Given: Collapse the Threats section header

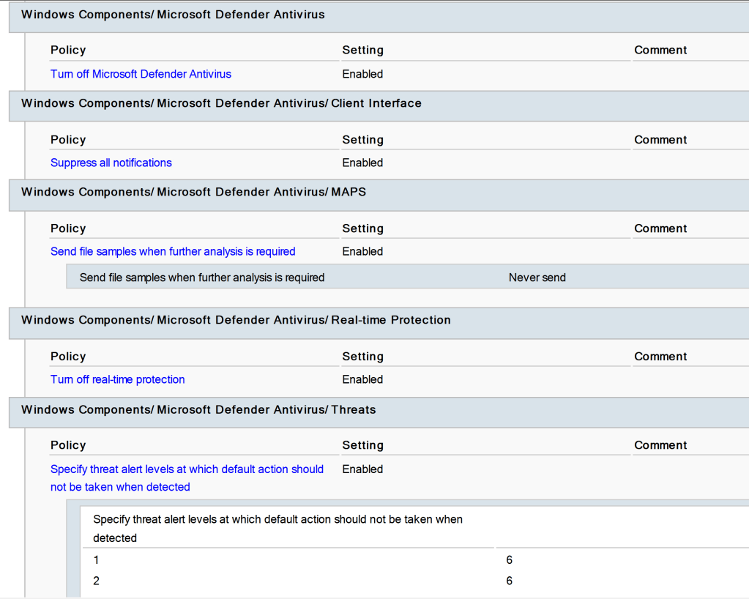Looking at the screenshot, I should point(198,409).
